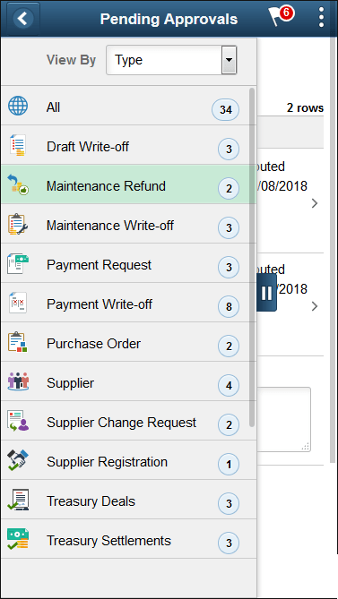The width and height of the screenshot is (338, 599).
Task: Click the Supplier Registration handshake icon
Action: pyautogui.click(x=18, y=460)
